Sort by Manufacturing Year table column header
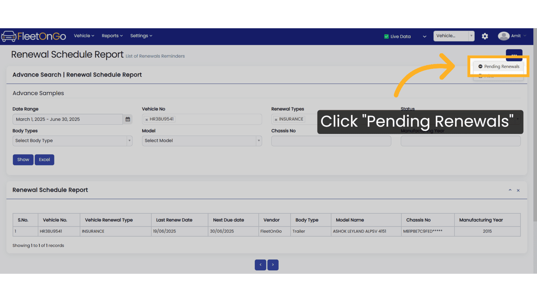This screenshot has height=302, width=537. [x=487, y=220]
